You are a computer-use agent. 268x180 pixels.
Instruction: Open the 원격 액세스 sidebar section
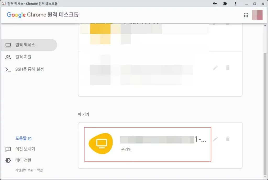tap(29, 45)
